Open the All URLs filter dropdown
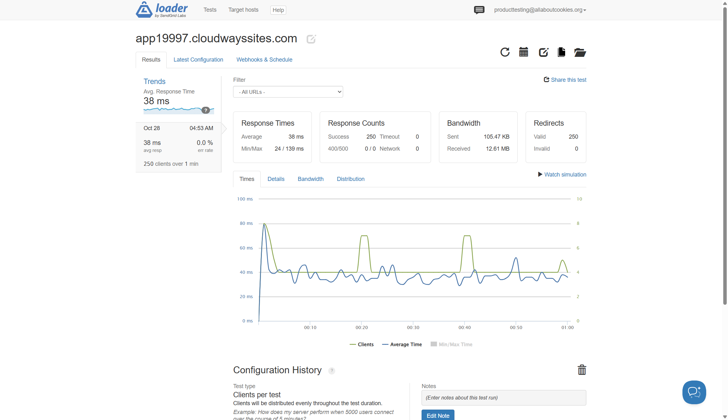 pyautogui.click(x=288, y=92)
